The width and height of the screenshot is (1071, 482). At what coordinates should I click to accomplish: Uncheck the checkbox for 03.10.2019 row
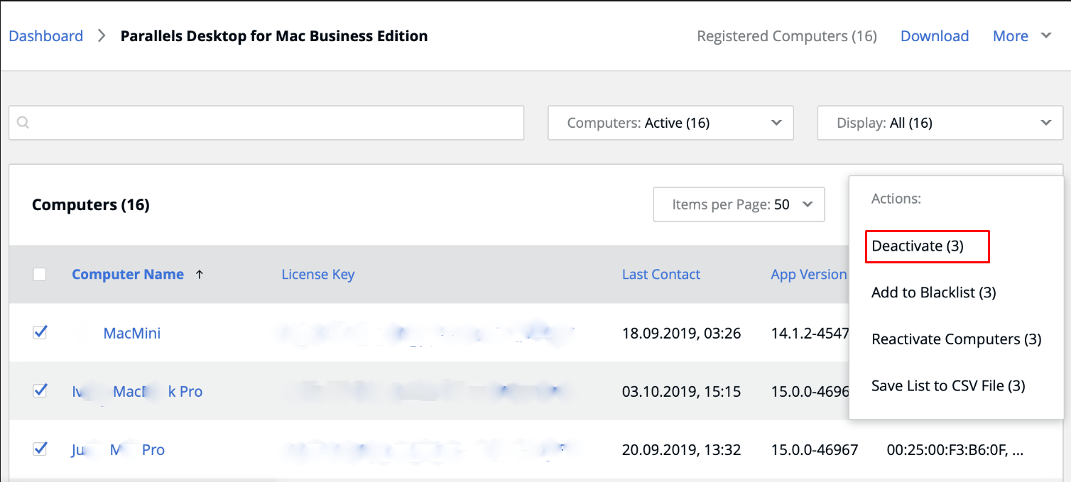40,390
